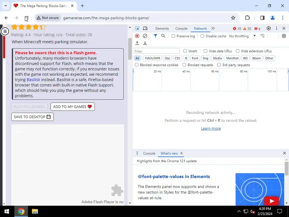Import HAR file upload icon
Viewport: 289px width, 217px height.
137,43
